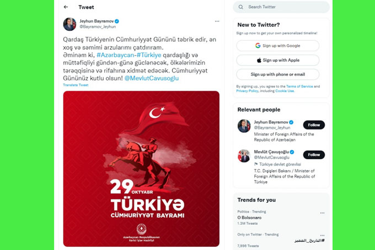Open options for the O Bolsonaro trend

323,213
